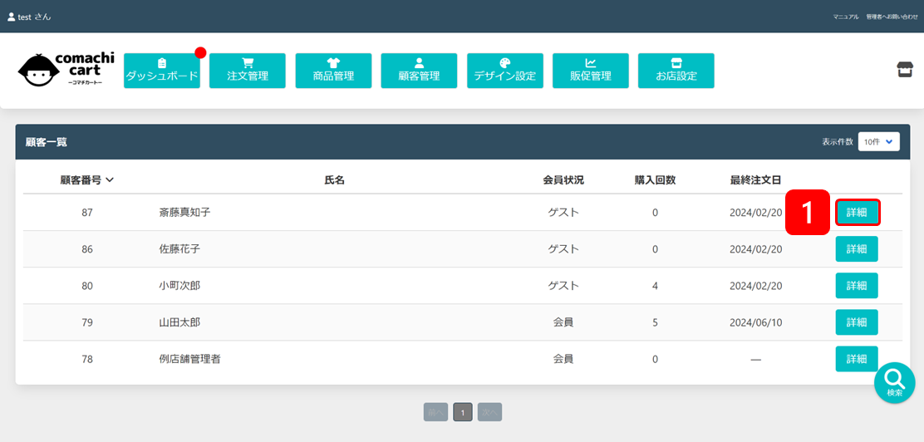Click the comachi cart logo

point(66,70)
